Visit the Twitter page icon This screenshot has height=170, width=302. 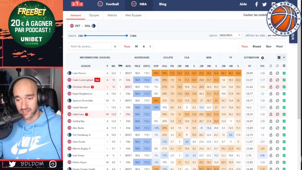click(265, 4)
